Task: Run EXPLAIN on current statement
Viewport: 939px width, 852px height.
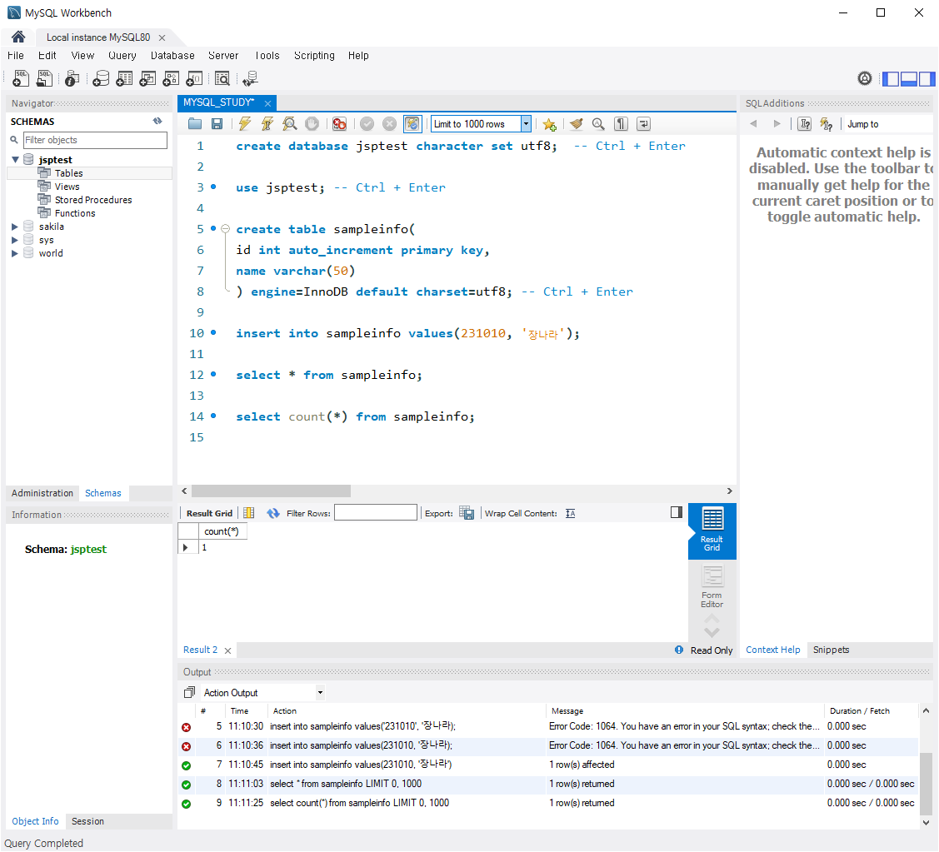Action: pyautogui.click(x=290, y=124)
